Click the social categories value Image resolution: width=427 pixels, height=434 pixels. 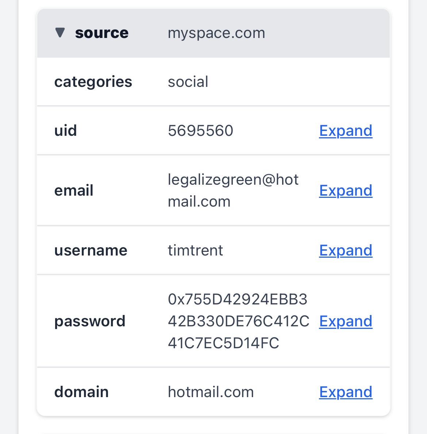pyautogui.click(x=188, y=82)
